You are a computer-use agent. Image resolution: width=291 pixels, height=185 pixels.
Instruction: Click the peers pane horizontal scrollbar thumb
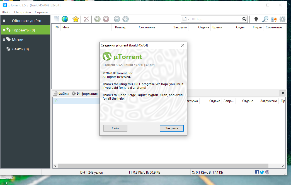point(163,166)
